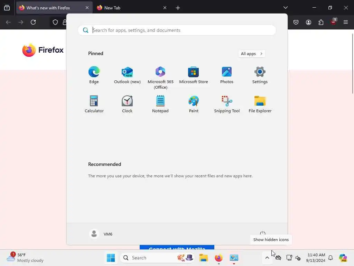Click the muted volume tray icon
The image size is (354, 266).
pos(298,258)
